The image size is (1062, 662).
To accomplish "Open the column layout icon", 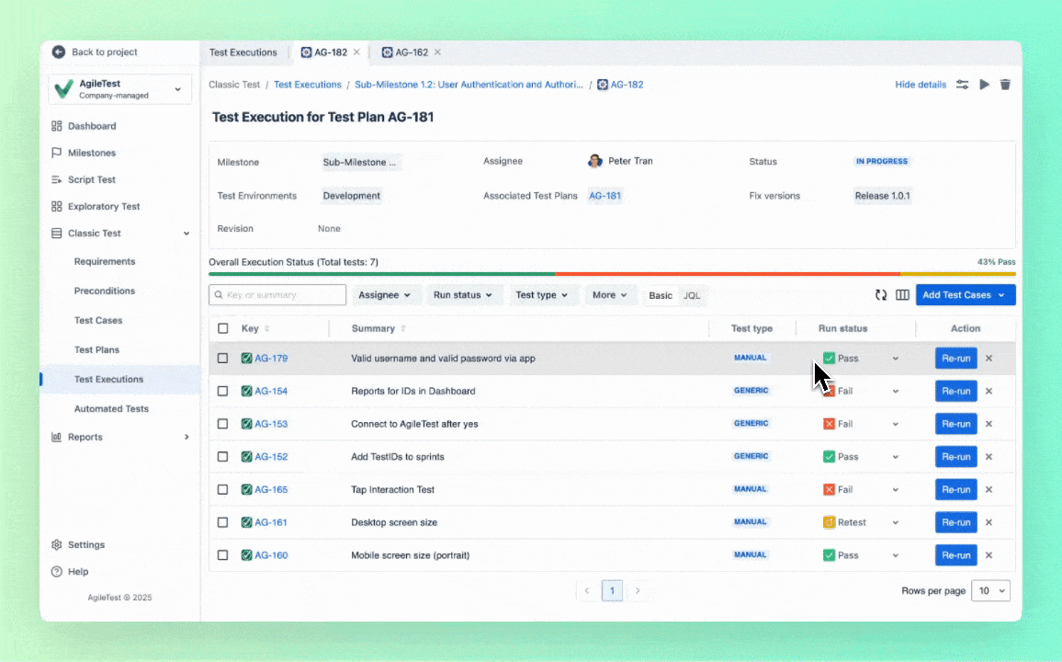I will 902,295.
